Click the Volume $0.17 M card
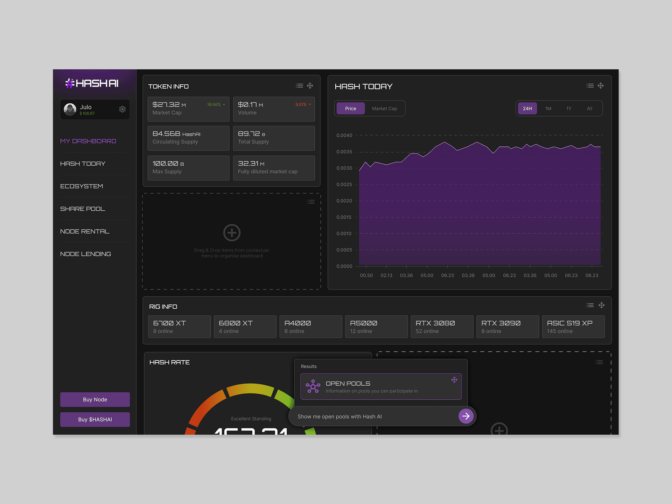Image resolution: width=672 pixels, height=504 pixels. click(x=274, y=109)
